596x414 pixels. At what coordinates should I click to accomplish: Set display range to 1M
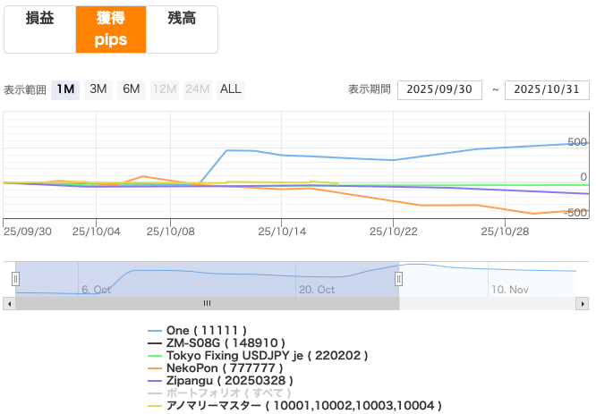pyautogui.click(x=65, y=89)
